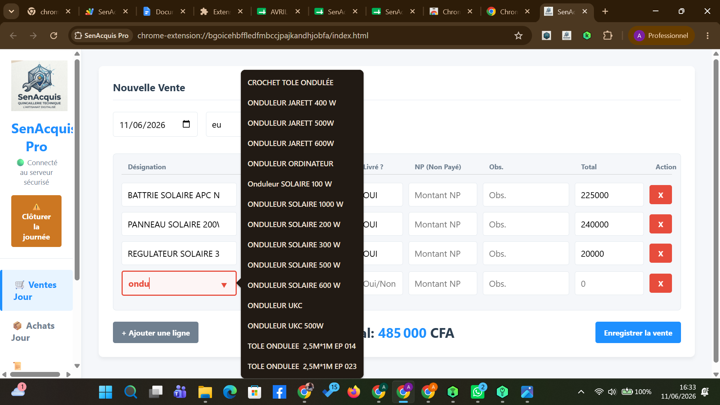
Task: Bookmark this page with the star icon
Action: tap(518, 36)
